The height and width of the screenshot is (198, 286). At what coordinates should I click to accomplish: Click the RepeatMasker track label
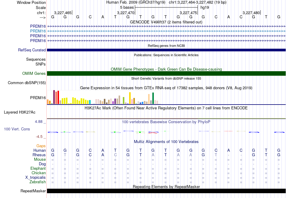(x=33, y=191)
